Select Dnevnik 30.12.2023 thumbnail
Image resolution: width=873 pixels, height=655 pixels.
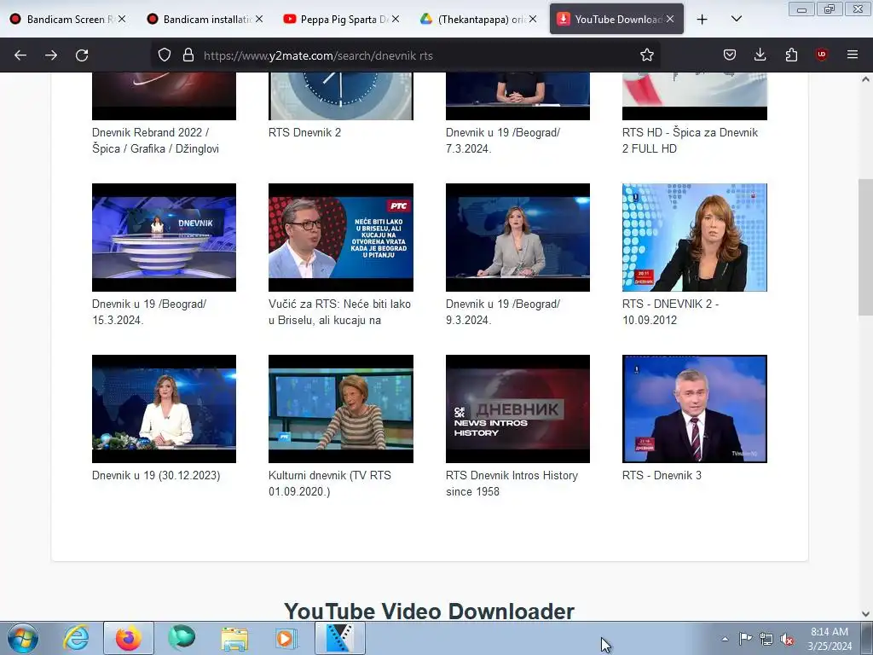click(x=164, y=409)
